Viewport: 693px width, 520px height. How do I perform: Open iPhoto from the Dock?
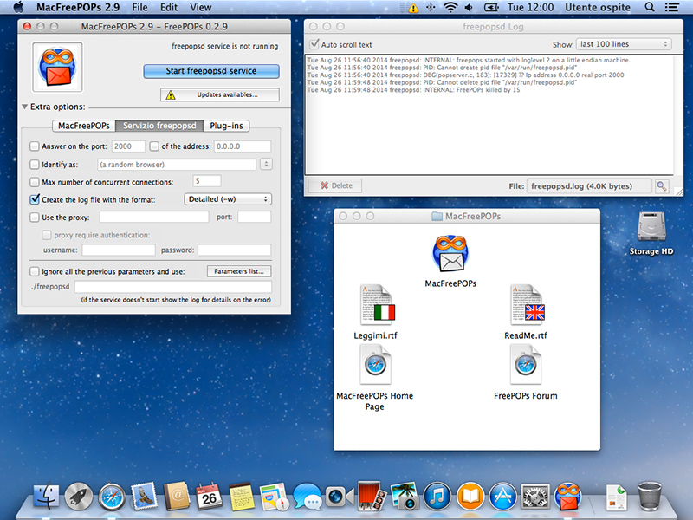[x=405, y=497]
